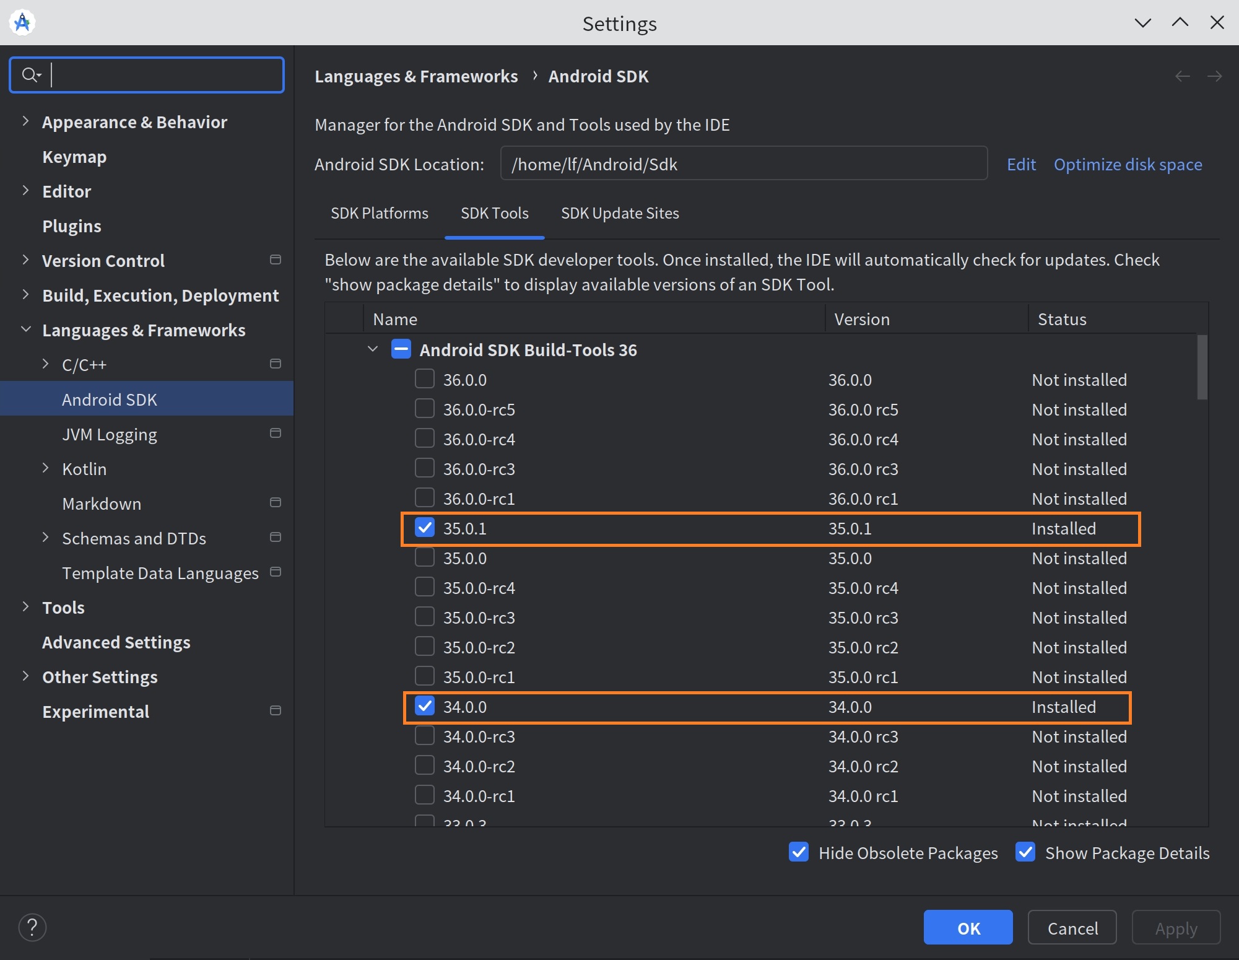Uncheck the 35.0.1 build-tools checkbox

pyautogui.click(x=425, y=528)
